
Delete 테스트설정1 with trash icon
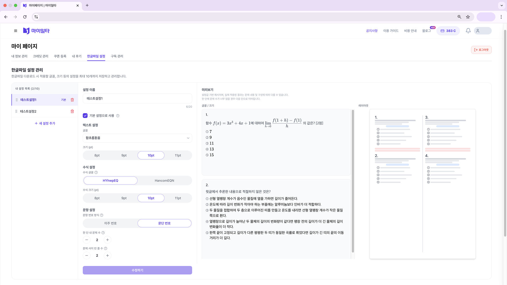[72, 100]
